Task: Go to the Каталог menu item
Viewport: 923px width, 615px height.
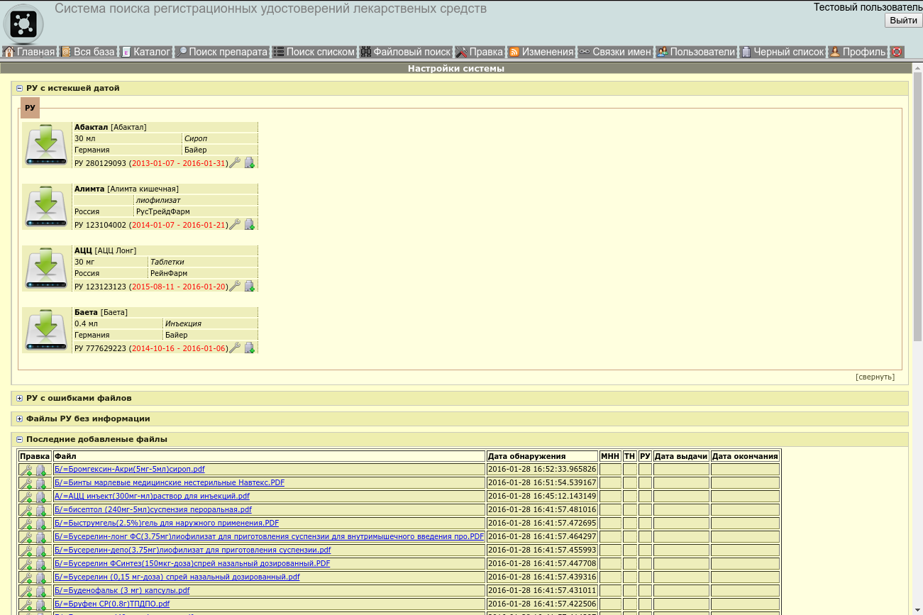Action: click(146, 52)
